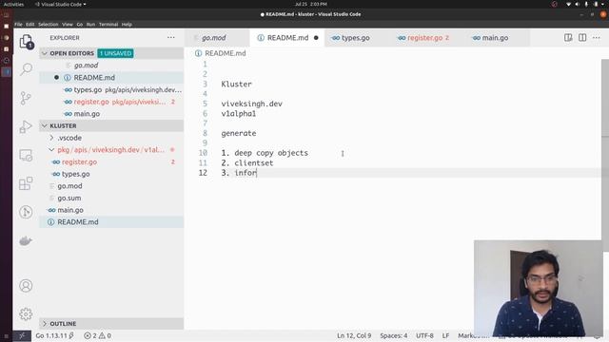609x342 pixels.
Task: Open the Selection menu
Action: [x=49, y=24]
